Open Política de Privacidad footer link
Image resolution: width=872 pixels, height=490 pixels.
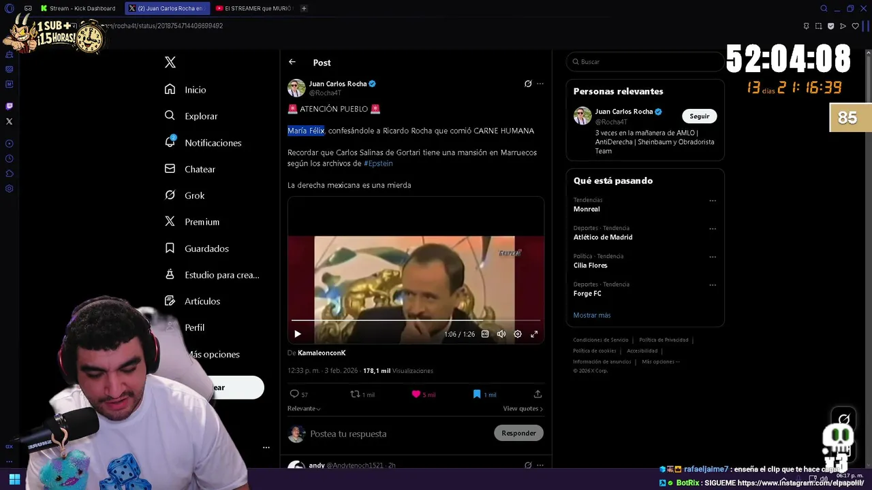(x=664, y=340)
